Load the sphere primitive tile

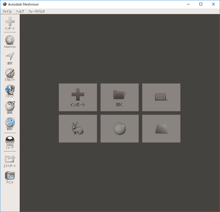coord(119,129)
